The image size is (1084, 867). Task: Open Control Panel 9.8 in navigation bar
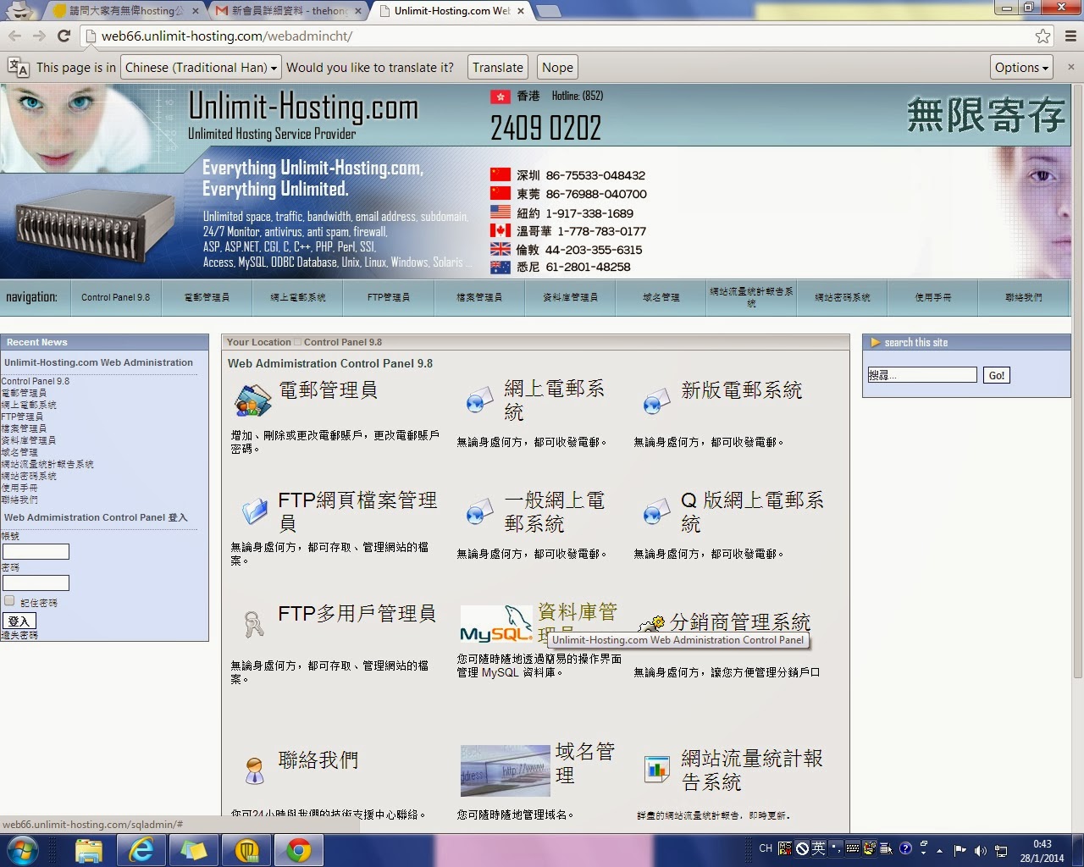[x=115, y=297]
